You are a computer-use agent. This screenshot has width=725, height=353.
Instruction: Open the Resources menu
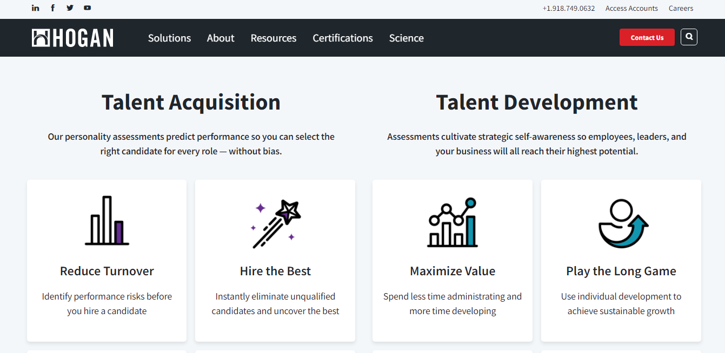pos(273,38)
